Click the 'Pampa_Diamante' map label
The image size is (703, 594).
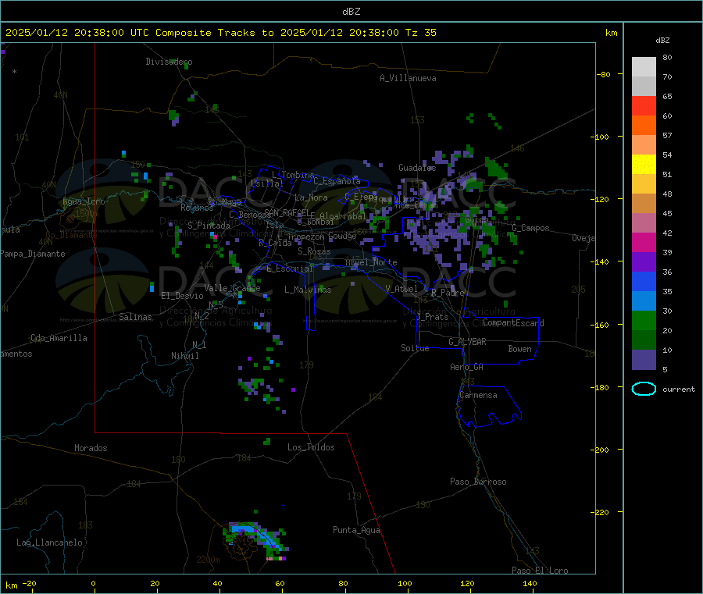click(x=32, y=254)
